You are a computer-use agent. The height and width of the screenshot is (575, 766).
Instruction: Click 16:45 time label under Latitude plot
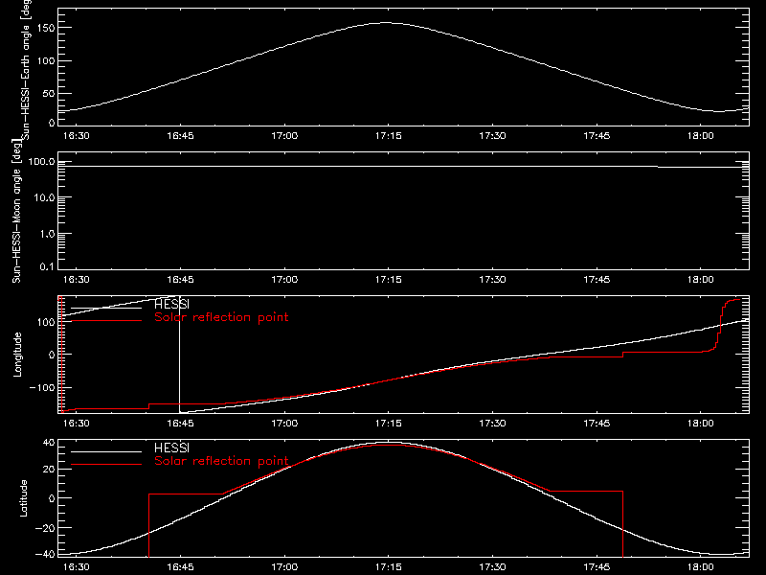pos(180,567)
